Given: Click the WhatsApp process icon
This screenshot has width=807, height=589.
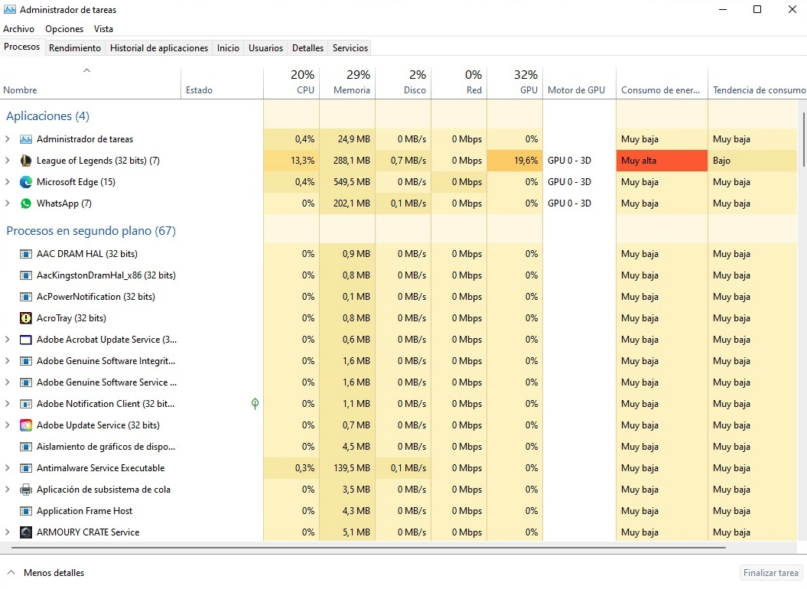Looking at the screenshot, I should pos(26,203).
